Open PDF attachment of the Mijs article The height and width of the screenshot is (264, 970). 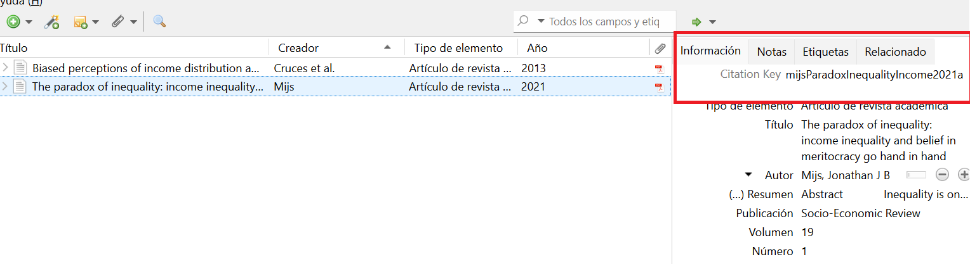[659, 87]
